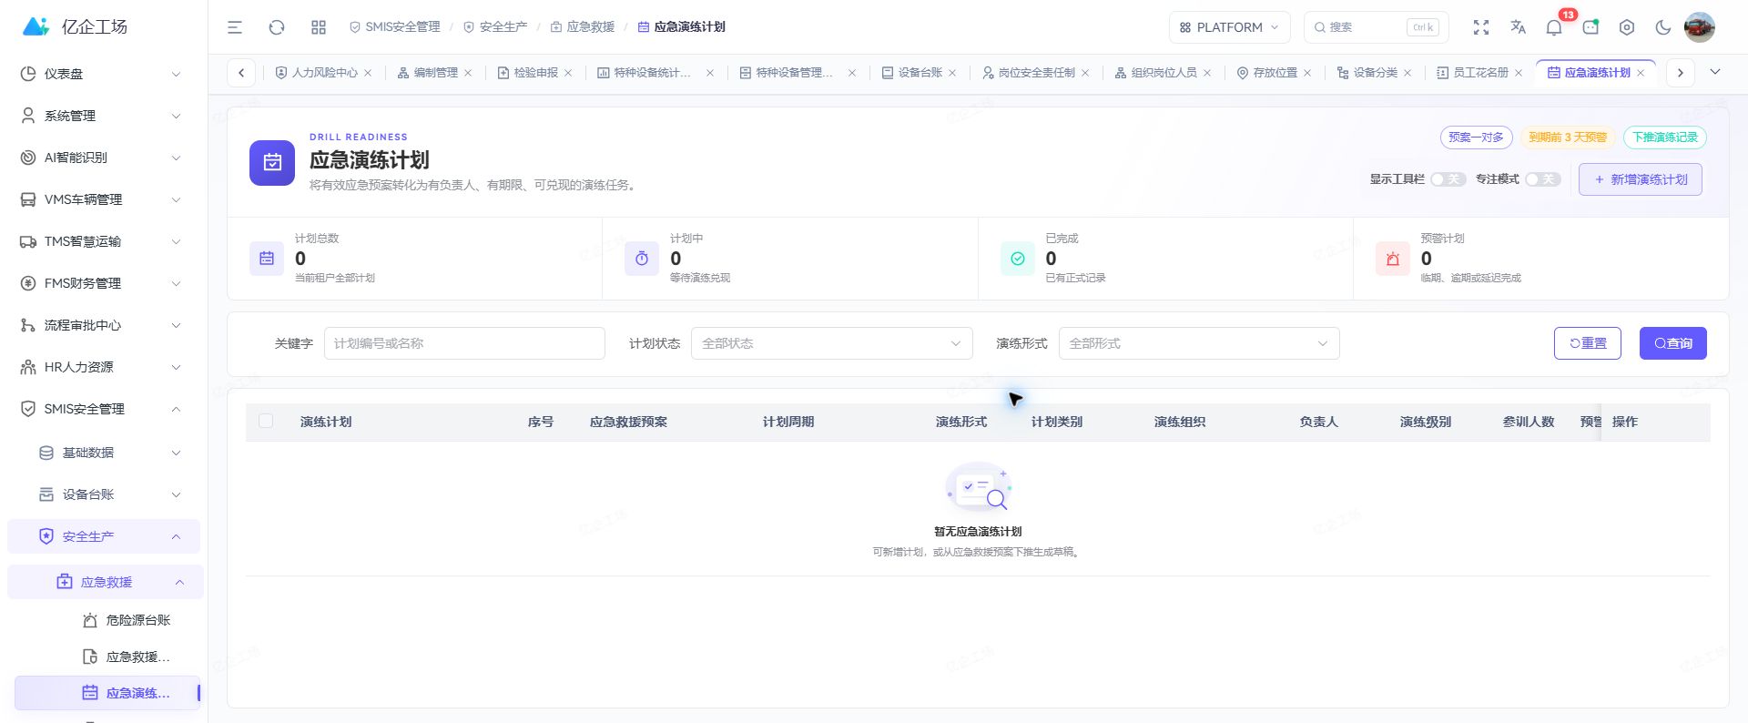The image size is (1748, 723).
Task: Close the 人力风险中心 tab
Action: pos(368,73)
